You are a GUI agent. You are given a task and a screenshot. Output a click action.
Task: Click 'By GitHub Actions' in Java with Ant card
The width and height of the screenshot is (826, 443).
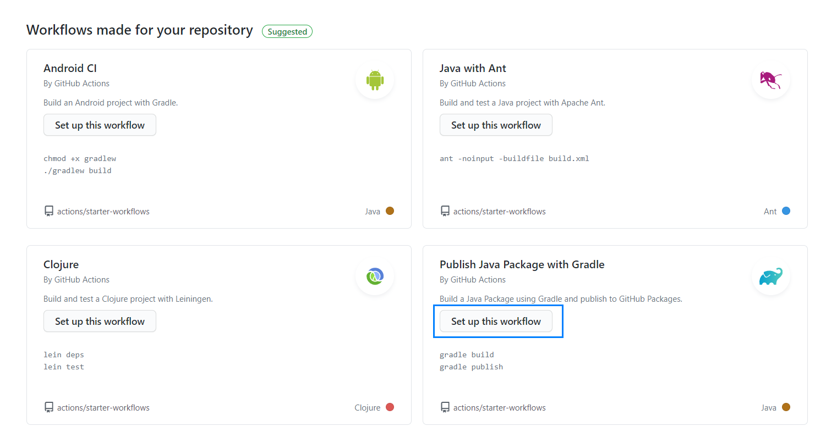tap(473, 84)
